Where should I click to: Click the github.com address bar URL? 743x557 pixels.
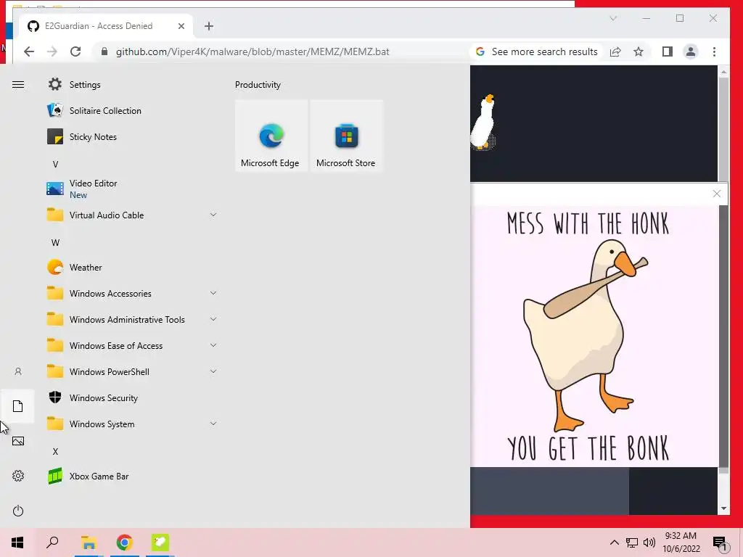(x=253, y=51)
